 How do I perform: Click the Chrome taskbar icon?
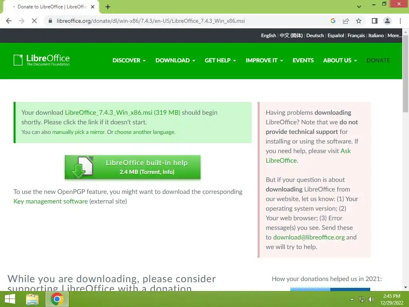click(57, 299)
